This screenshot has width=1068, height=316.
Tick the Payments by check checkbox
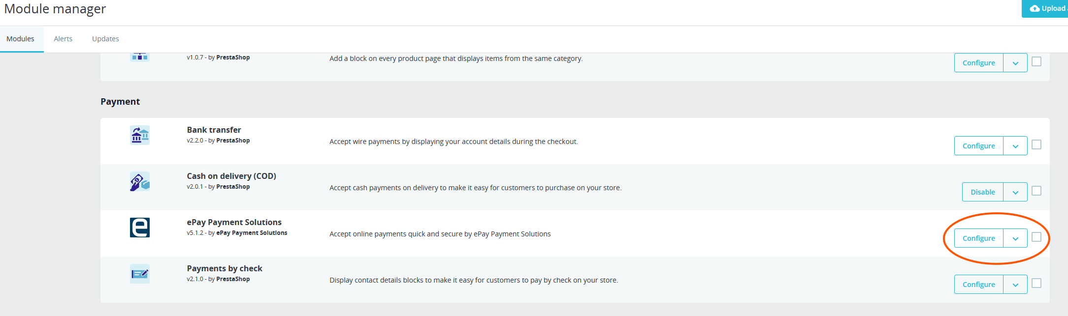pyautogui.click(x=1036, y=283)
